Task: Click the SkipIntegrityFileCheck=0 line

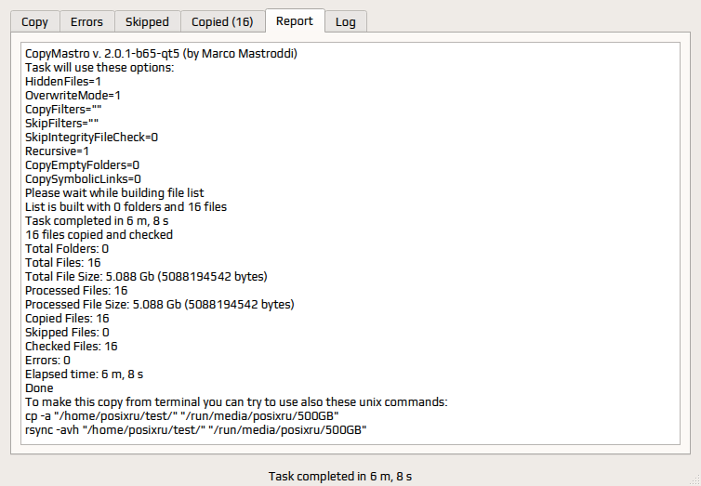Action: (x=91, y=138)
